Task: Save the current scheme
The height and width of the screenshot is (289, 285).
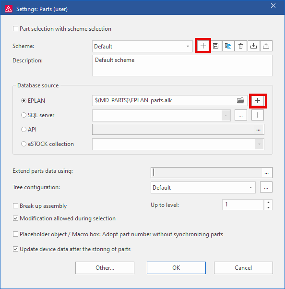Action: 216,46
